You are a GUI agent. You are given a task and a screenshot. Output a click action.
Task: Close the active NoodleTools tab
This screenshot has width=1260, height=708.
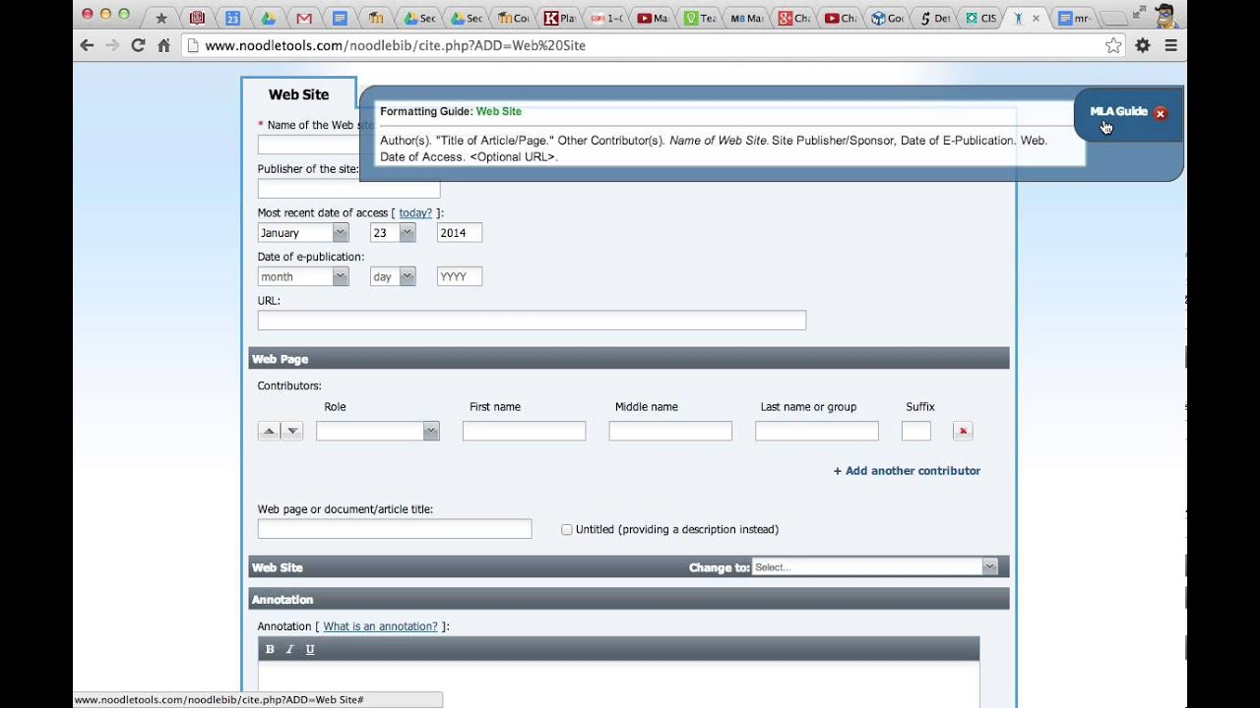coord(1036,18)
